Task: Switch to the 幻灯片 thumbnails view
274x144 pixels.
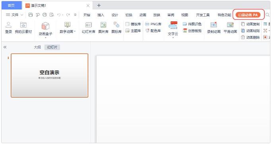Action: click(x=52, y=47)
